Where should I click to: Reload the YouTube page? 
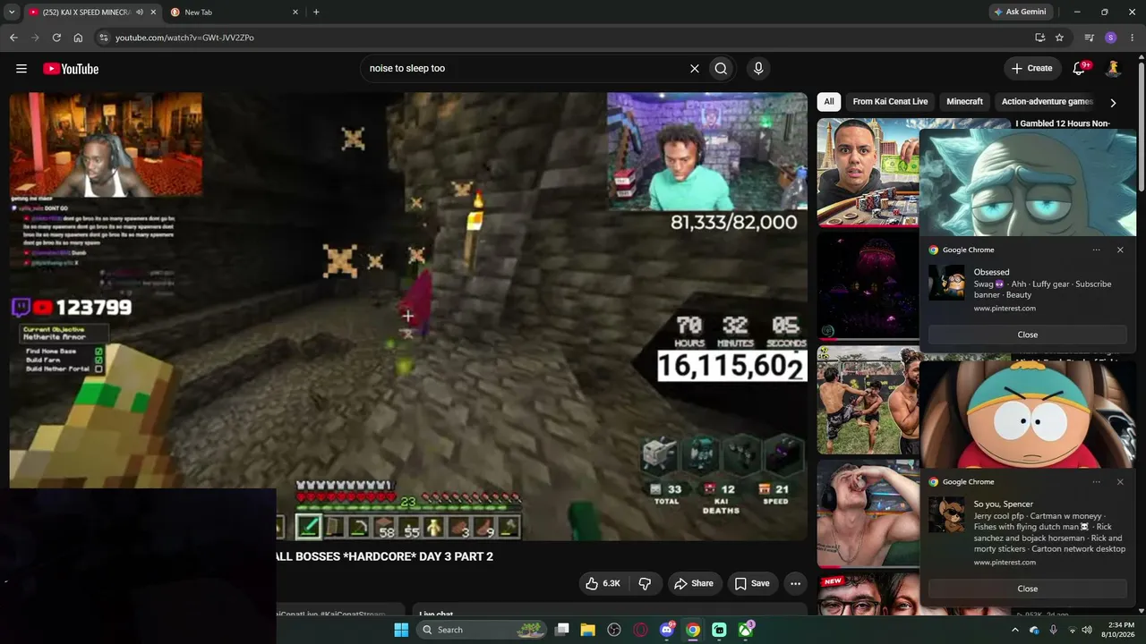(x=56, y=38)
